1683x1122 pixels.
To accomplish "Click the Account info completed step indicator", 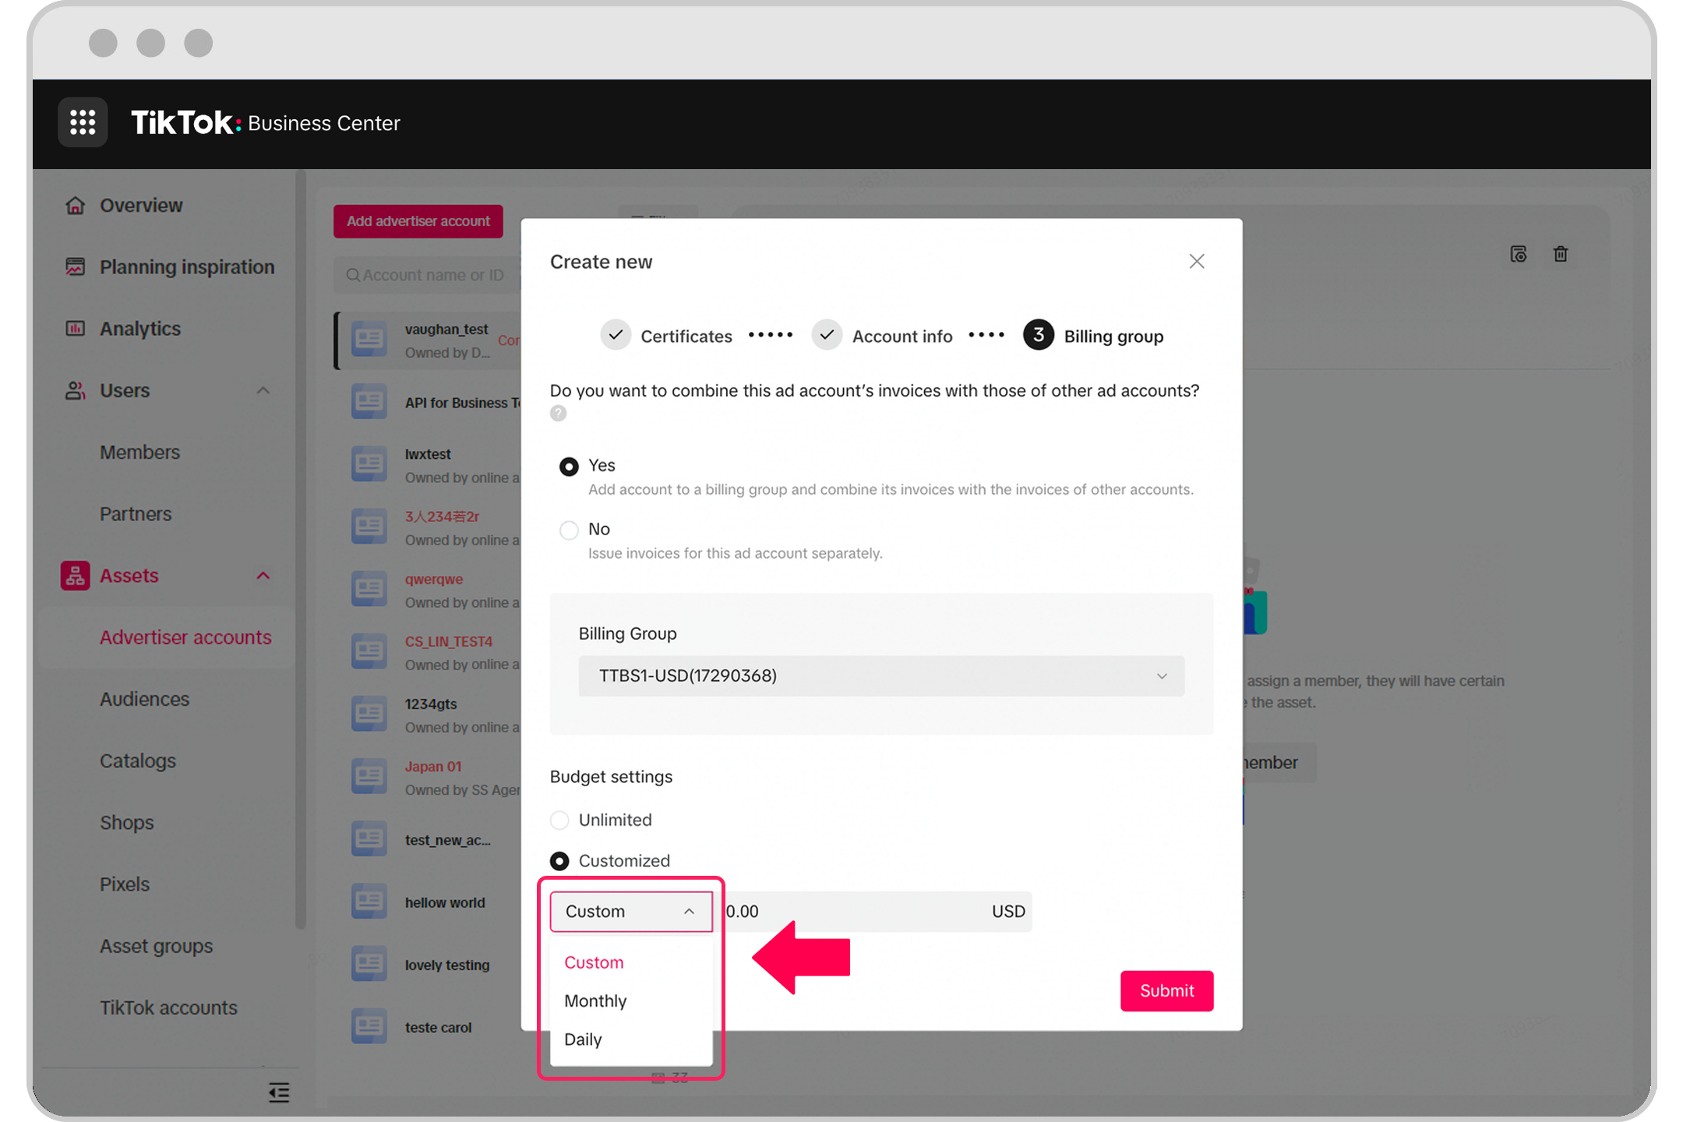I will coord(827,334).
